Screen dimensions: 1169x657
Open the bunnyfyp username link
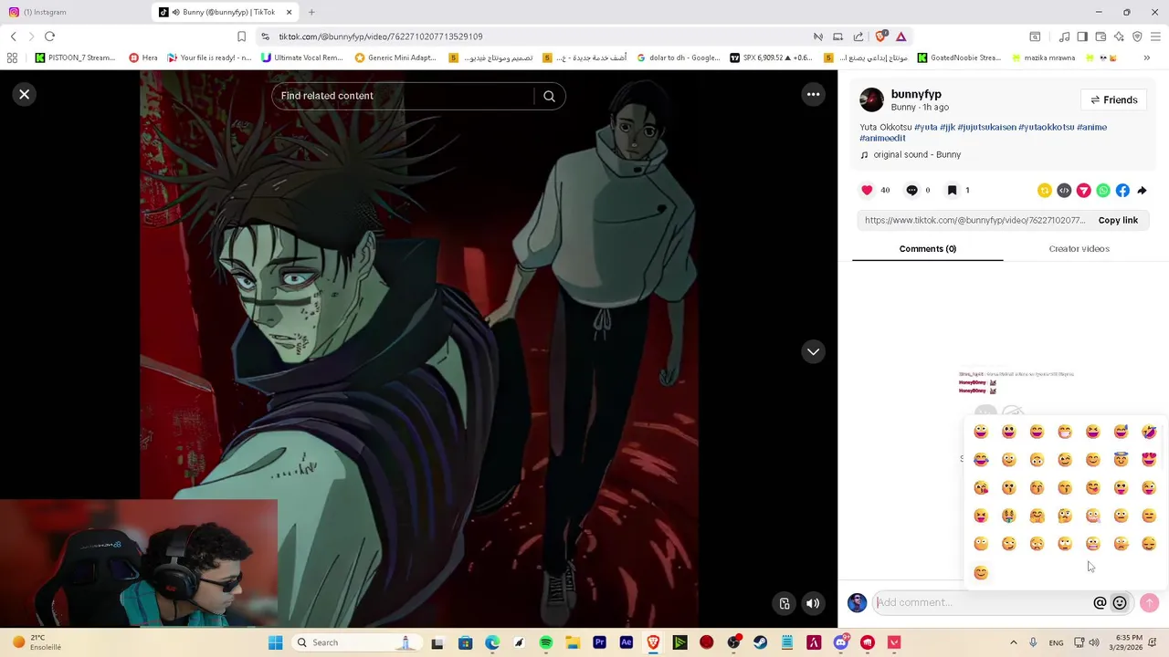pos(916,94)
